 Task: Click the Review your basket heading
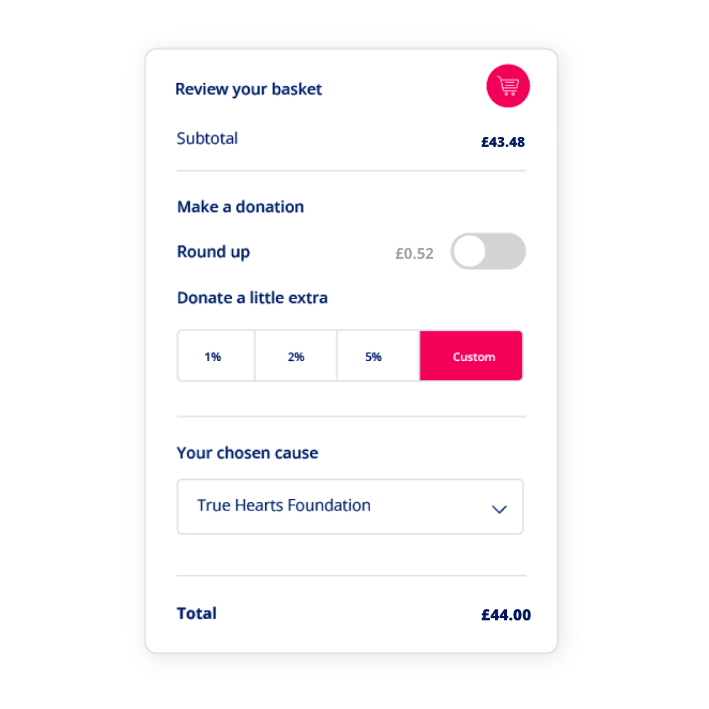point(248,89)
